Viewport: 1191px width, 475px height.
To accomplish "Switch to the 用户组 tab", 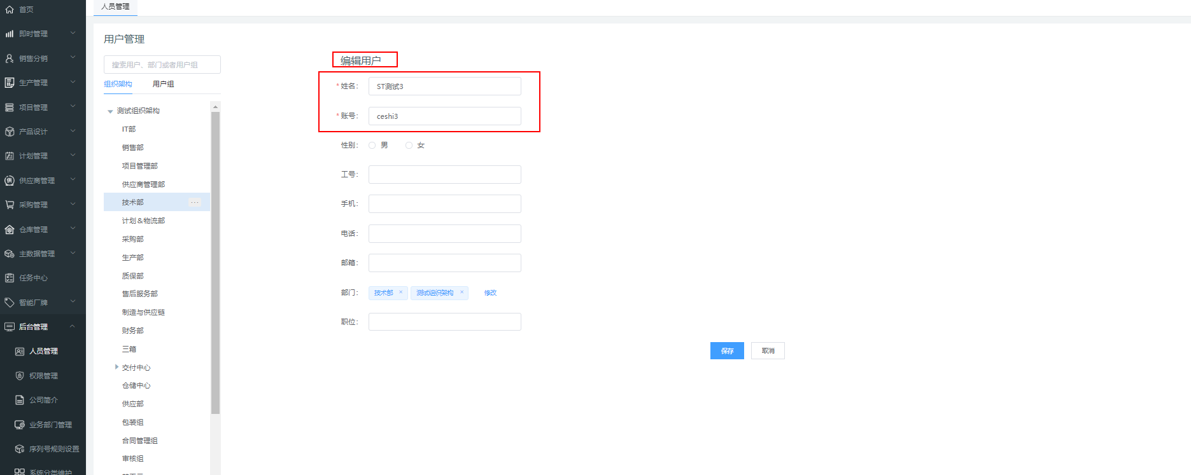I will [163, 84].
